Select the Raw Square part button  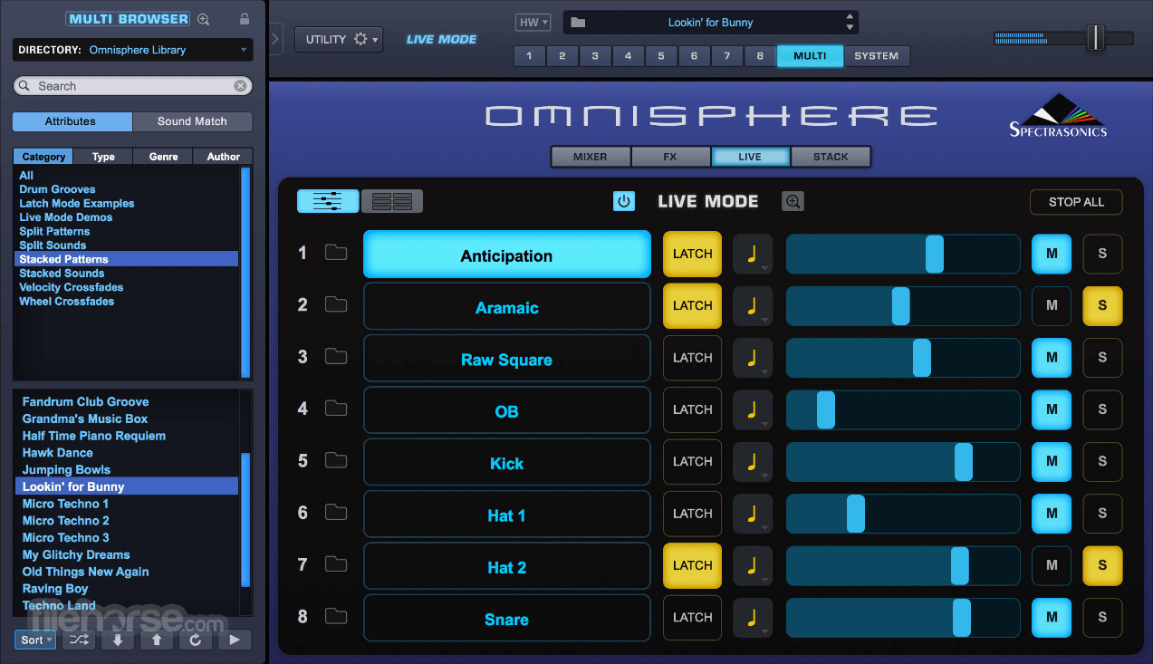point(507,358)
